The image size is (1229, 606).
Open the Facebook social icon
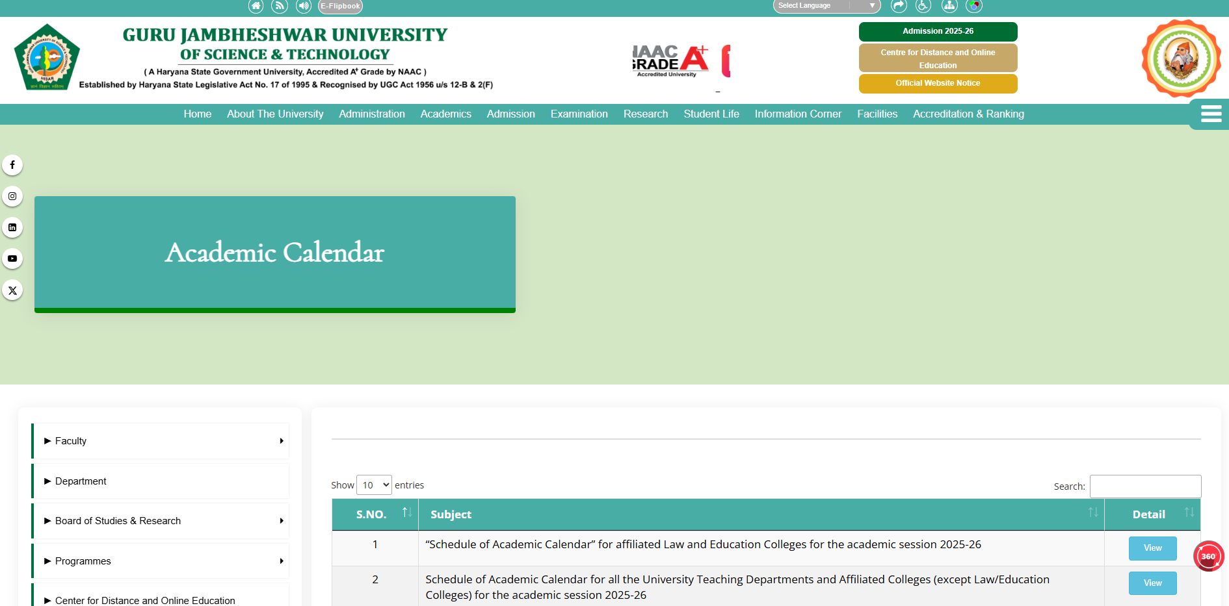(x=12, y=165)
